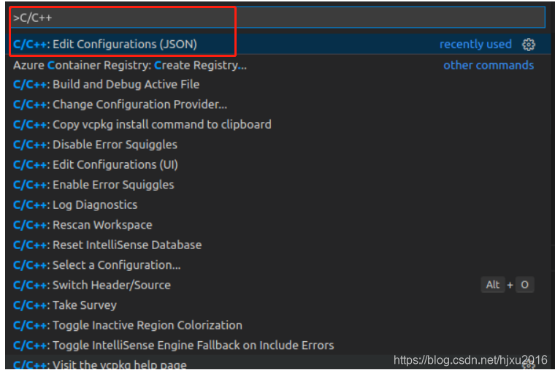Pick C/C++: Select a Configuration
The width and height of the screenshot is (555, 374).
point(277,265)
